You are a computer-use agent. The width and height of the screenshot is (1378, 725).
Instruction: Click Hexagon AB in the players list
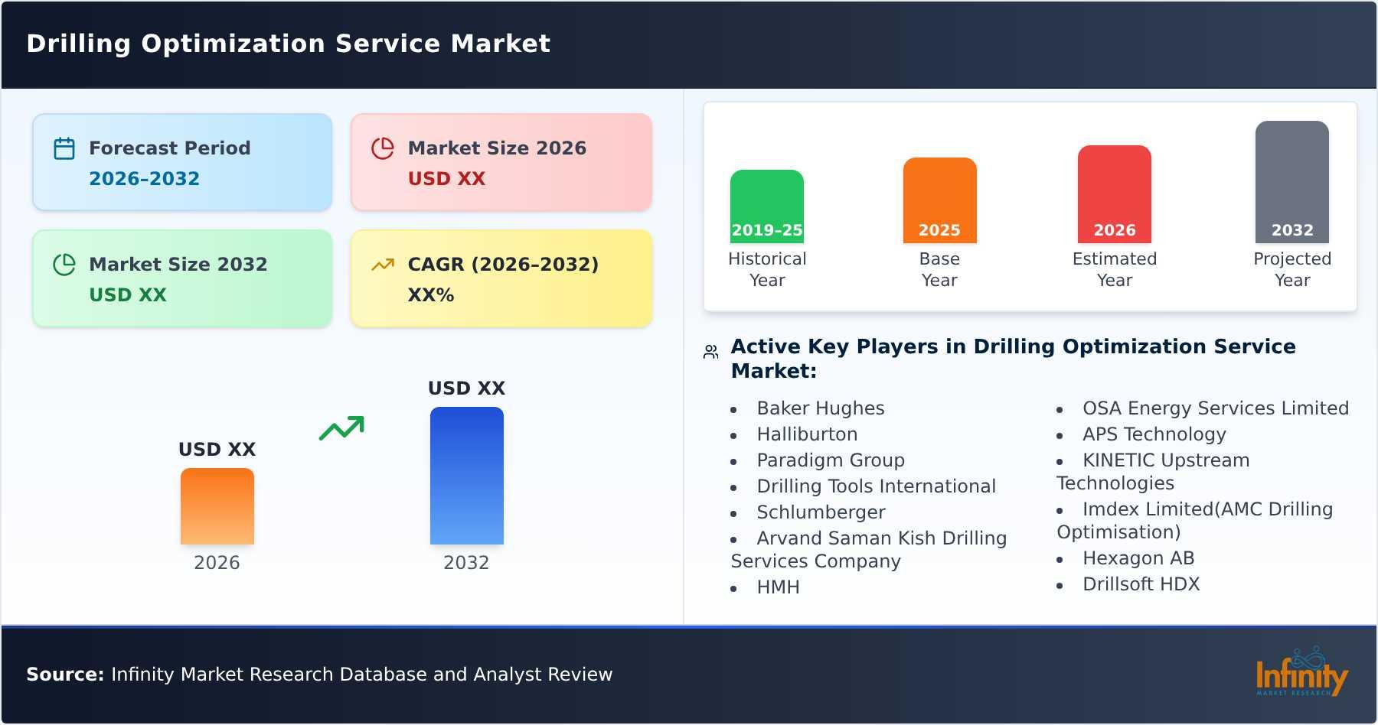coord(1138,558)
